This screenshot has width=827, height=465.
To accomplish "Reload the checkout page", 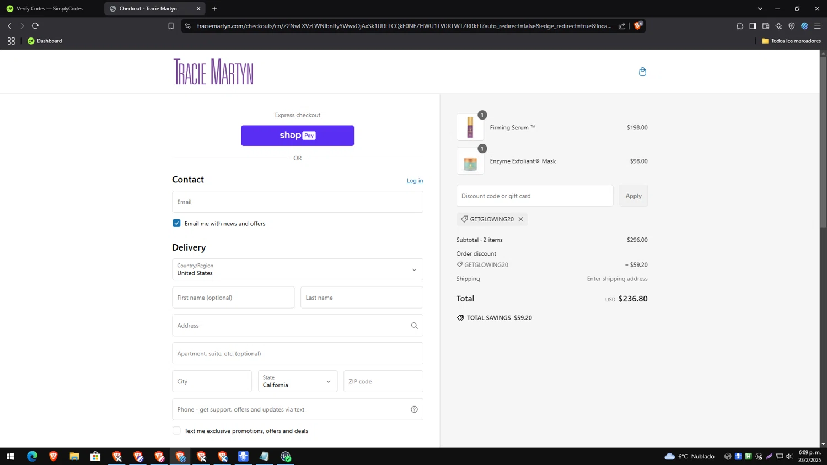I will coord(35,26).
